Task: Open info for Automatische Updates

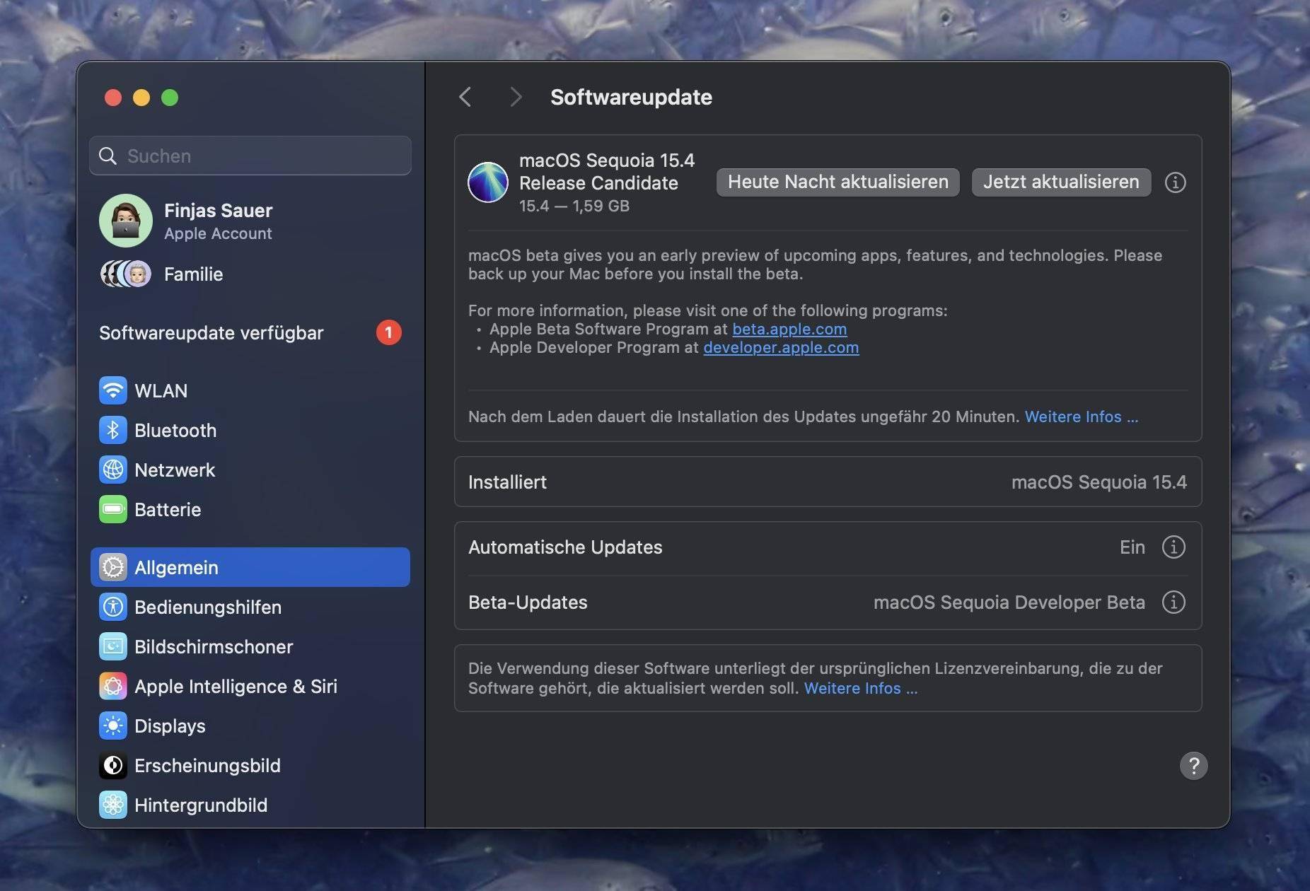Action: (1173, 547)
